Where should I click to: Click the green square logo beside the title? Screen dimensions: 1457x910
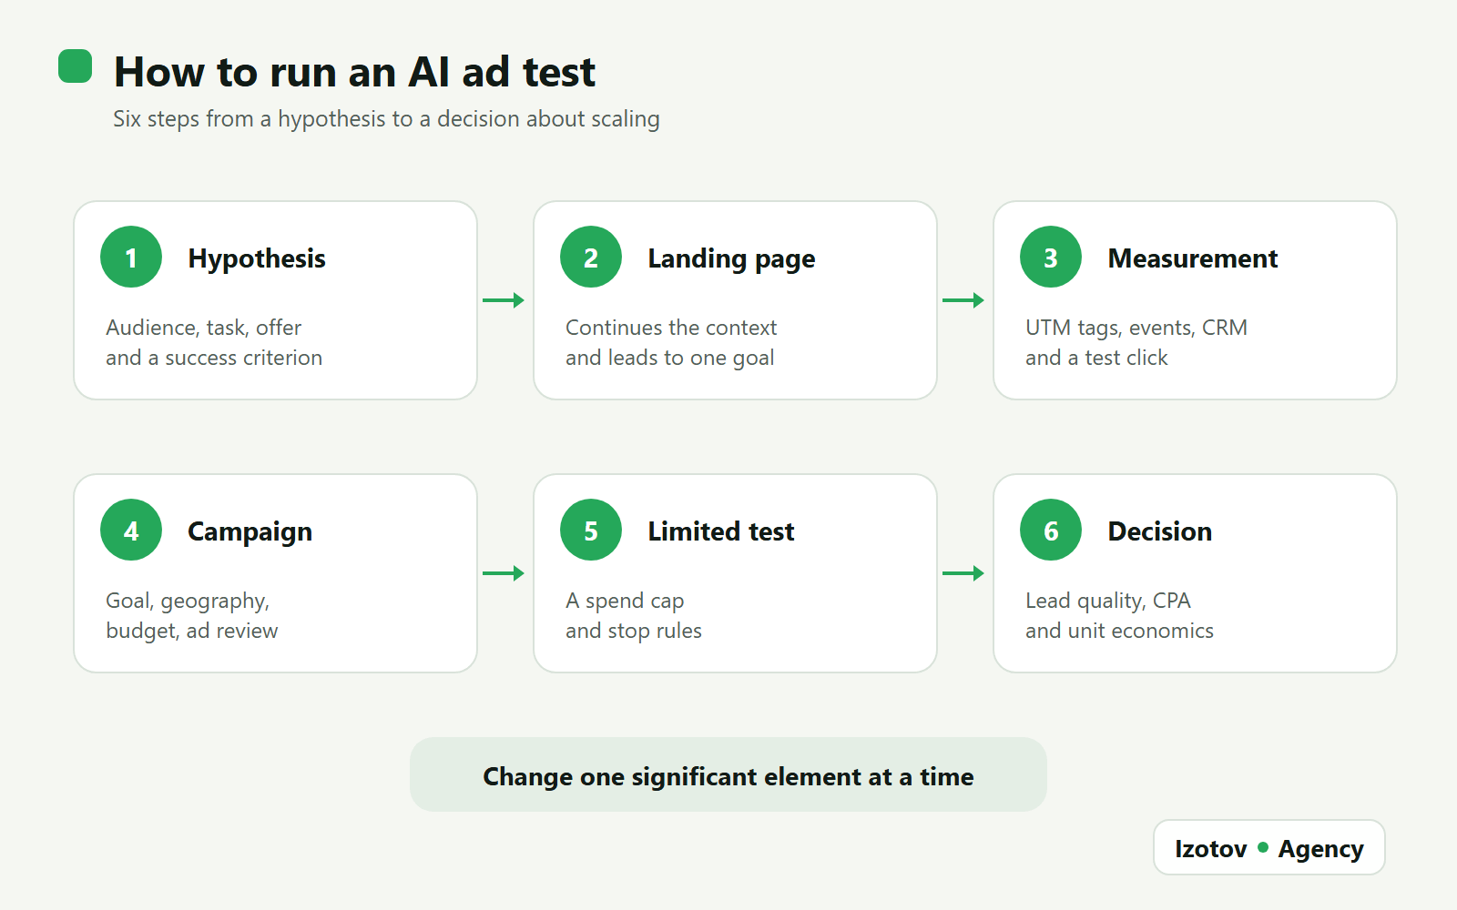coord(76,66)
